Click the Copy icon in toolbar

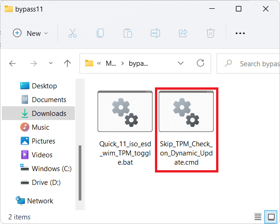(100, 33)
